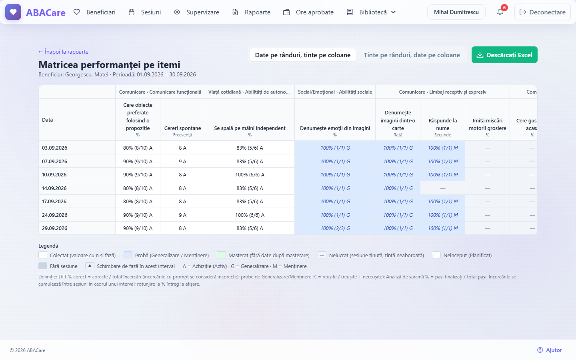Go to Supervizare section
The width and height of the screenshot is (576, 360).
(196, 12)
